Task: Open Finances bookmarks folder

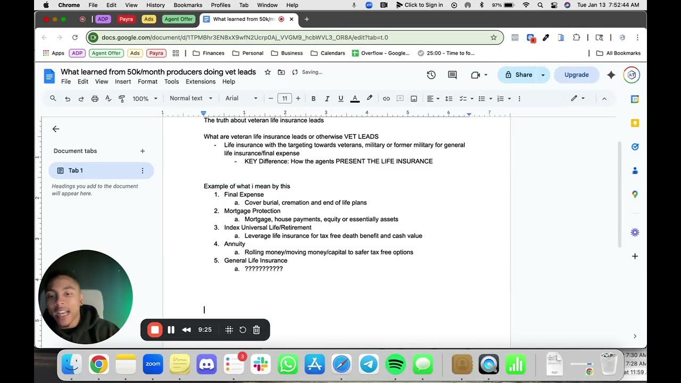Action: click(209, 53)
